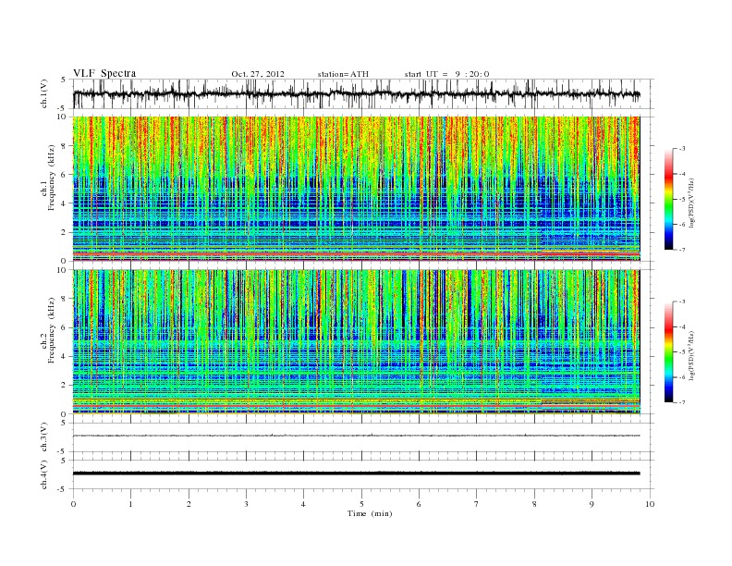The image size is (732, 566).
Task: Click the time axis tick label "5"
Action: tap(361, 504)
